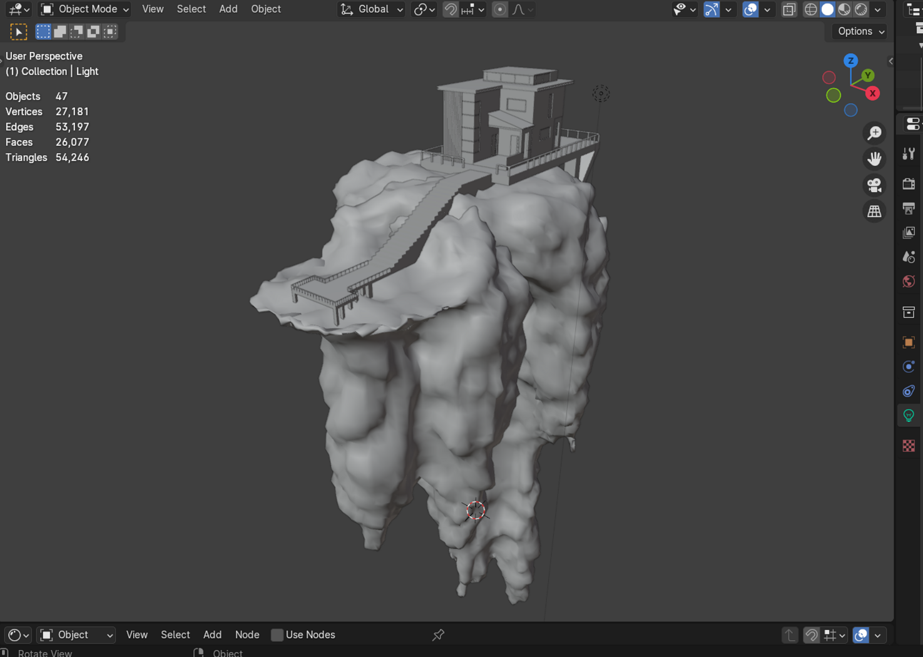Open the Global transform orientation dropdown

pos(371,9)
